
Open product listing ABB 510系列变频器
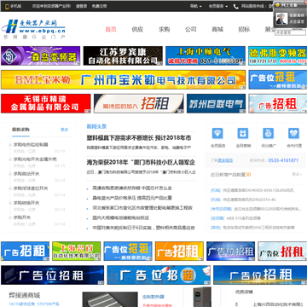(x=244, y=218)
